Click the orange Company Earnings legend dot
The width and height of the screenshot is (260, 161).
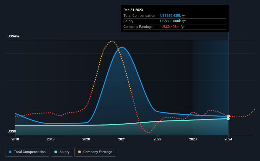[x=79, y=152]
